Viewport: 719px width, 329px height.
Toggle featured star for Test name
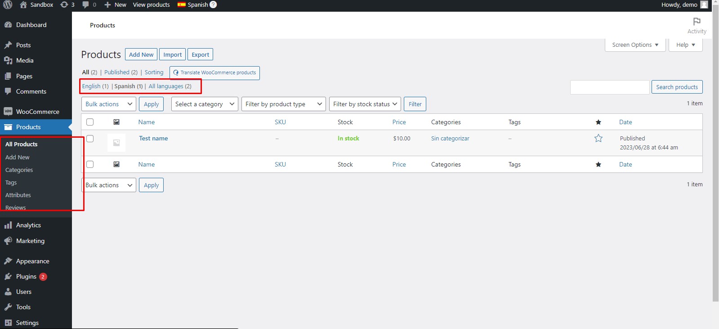point(598,138)
